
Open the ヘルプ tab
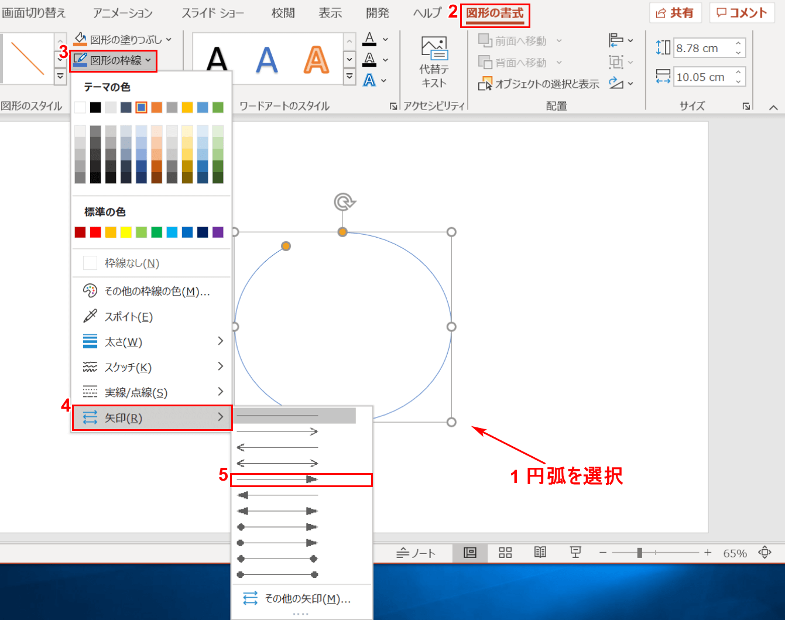(x=427, y=13)
